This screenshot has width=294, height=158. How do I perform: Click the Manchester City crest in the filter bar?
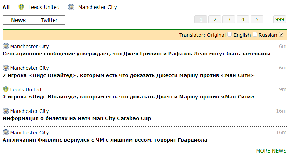[x=71, y=7]
